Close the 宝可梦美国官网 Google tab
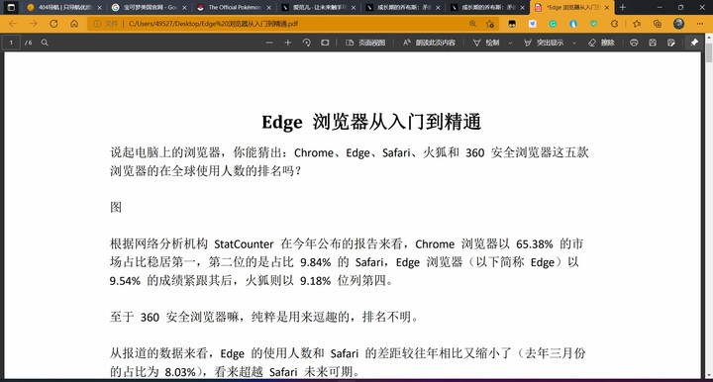Viewport: 713px width, 382px height. coord(184,8)
